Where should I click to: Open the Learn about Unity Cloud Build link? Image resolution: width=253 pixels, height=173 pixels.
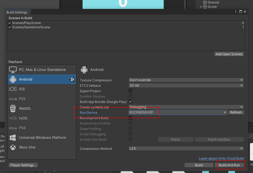[221, 158]
